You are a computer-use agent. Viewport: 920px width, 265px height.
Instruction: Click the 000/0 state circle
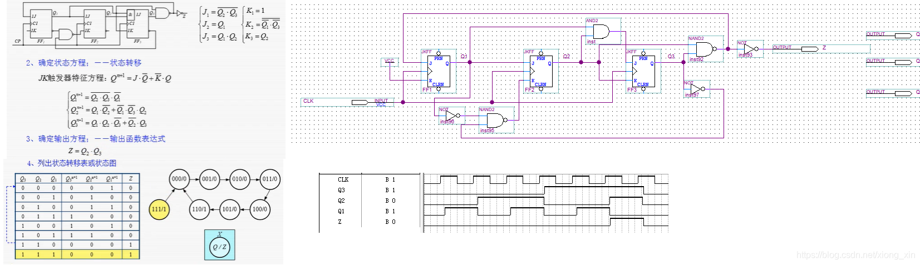[179, 179]
